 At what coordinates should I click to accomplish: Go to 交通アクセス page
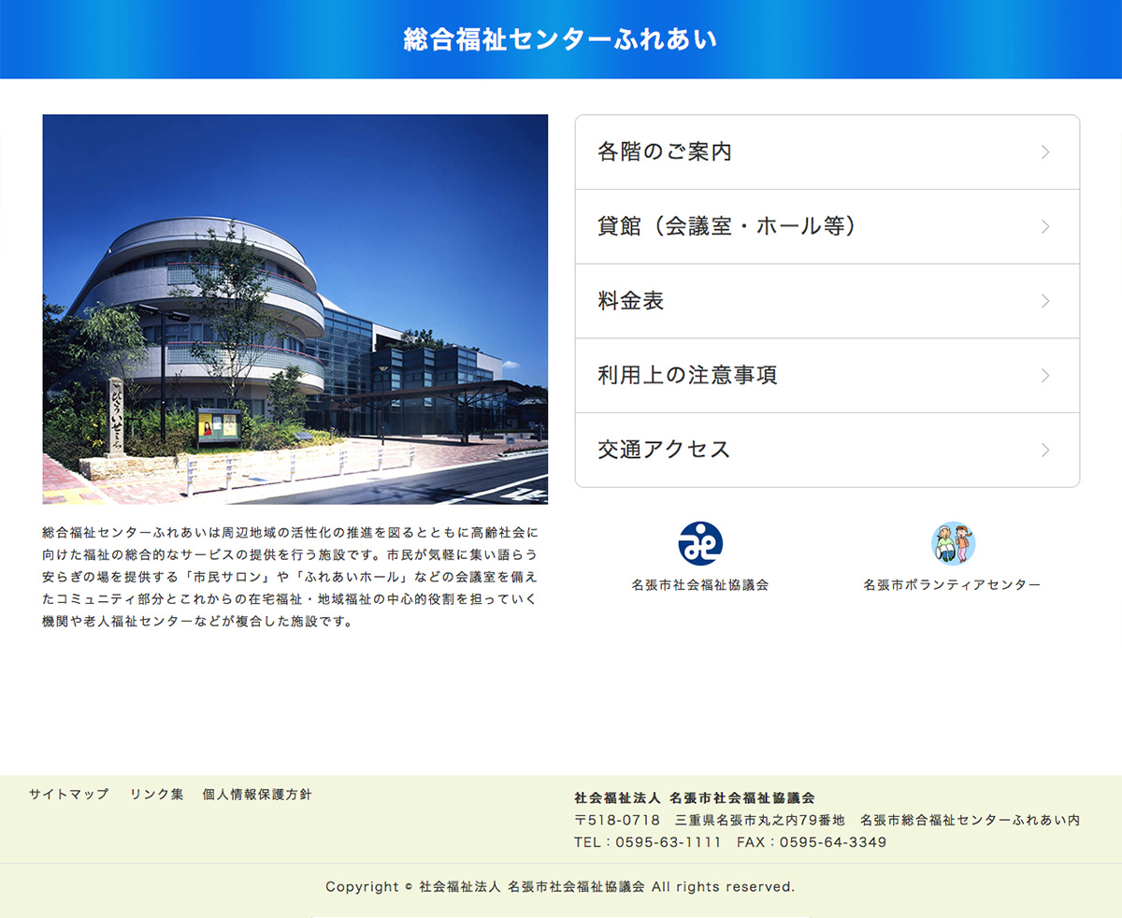(664, 450)
